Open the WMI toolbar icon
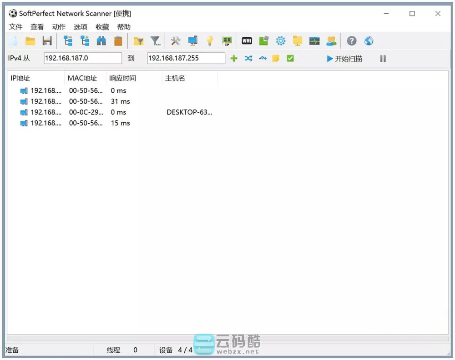455x360 pixels. point(247,41)
